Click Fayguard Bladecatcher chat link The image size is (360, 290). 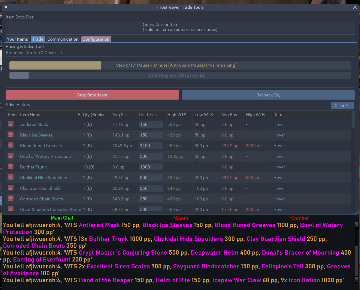pos(206,267)
